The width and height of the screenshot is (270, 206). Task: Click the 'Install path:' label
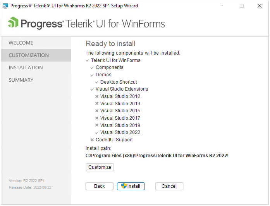98,148
